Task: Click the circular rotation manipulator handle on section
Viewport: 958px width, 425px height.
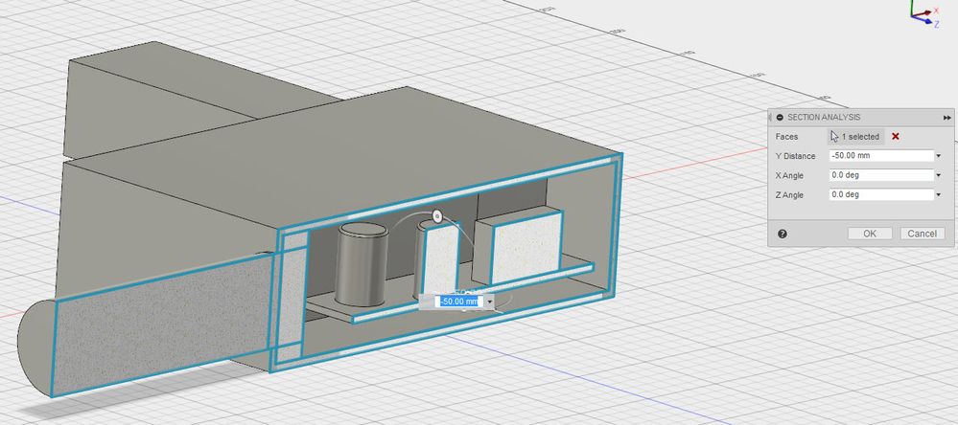Action: [x=436, y=215]
